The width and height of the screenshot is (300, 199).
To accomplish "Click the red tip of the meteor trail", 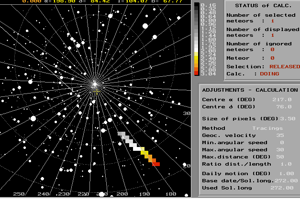I will [x=156, y=164].
